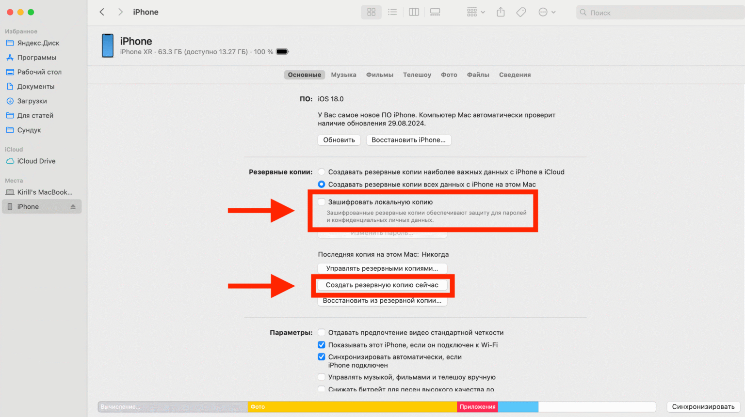The image size is (745, 417).
Task: Eject iPhone using sidebar eject icon
Action: [73, 207]
